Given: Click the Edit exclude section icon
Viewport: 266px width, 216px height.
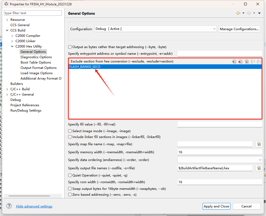Looking at the screenshot, I should pyautogui.click(x=247, y=61).
